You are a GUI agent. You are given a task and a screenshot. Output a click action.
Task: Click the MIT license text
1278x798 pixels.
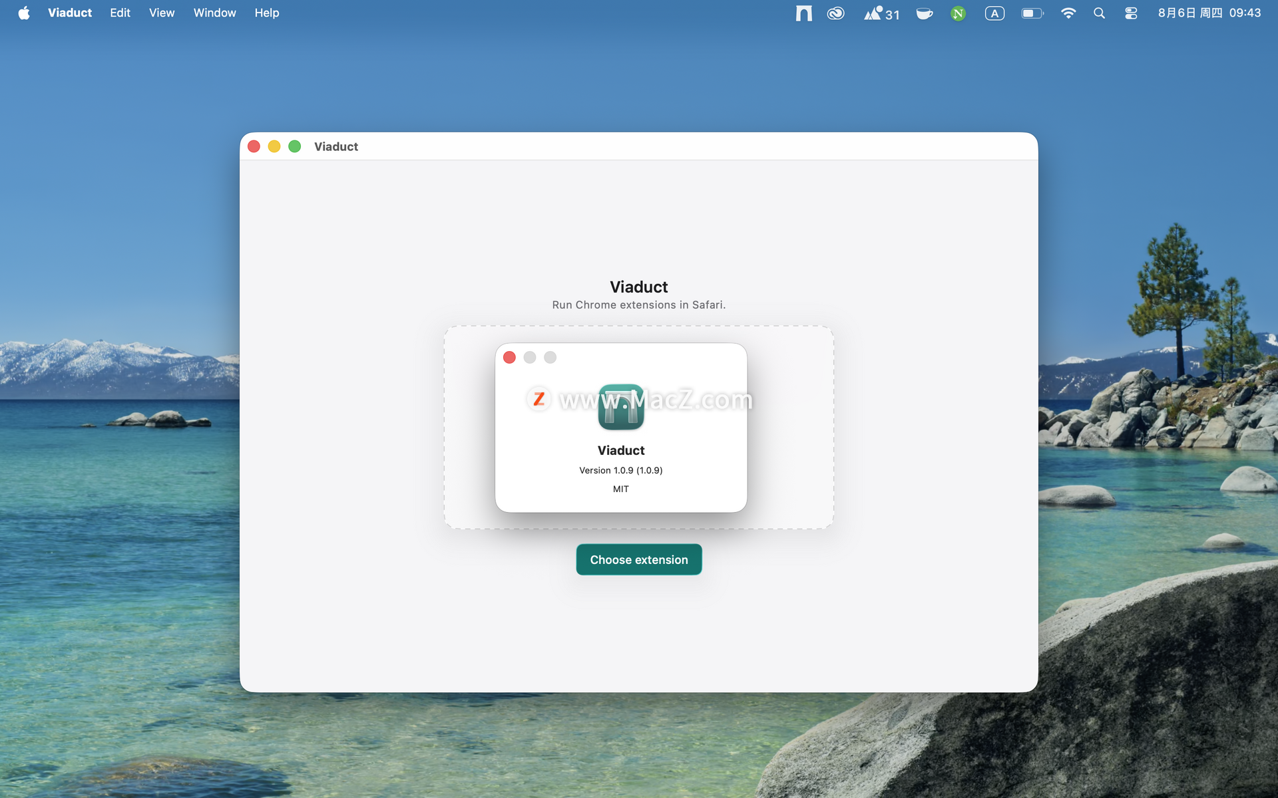pos(621,489)
